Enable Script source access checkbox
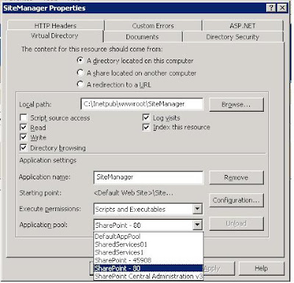The width and height of the screenshot is (294, 283). pyautogui.click(x=24, y=118)
